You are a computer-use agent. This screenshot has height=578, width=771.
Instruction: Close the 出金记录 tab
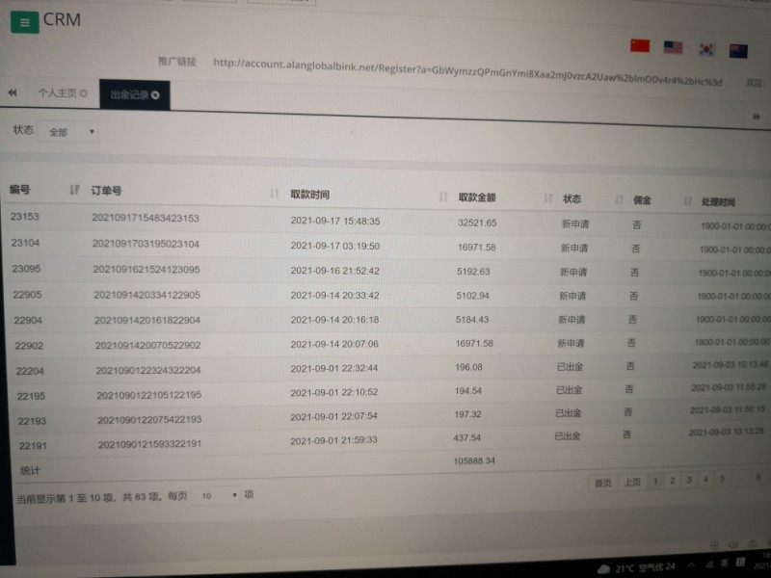pos(155,94)
